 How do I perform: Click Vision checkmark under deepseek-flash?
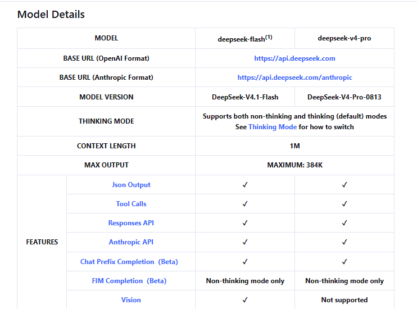point(245,299)
